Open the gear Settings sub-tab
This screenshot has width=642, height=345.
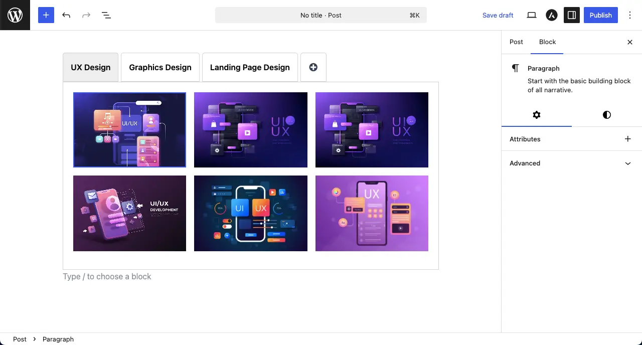tap(537, 115)
